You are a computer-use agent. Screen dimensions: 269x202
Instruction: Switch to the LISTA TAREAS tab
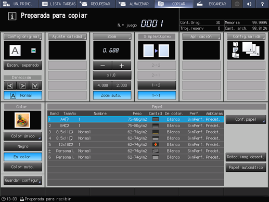pyautogui.click(x=58, y=4)
